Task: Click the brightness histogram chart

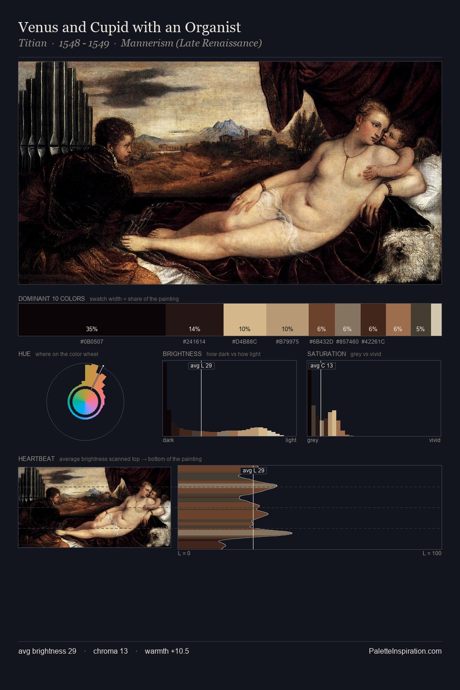Action: coord(230,398)
